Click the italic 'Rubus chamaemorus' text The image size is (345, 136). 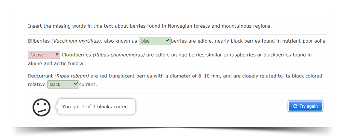tap(119, 55)
